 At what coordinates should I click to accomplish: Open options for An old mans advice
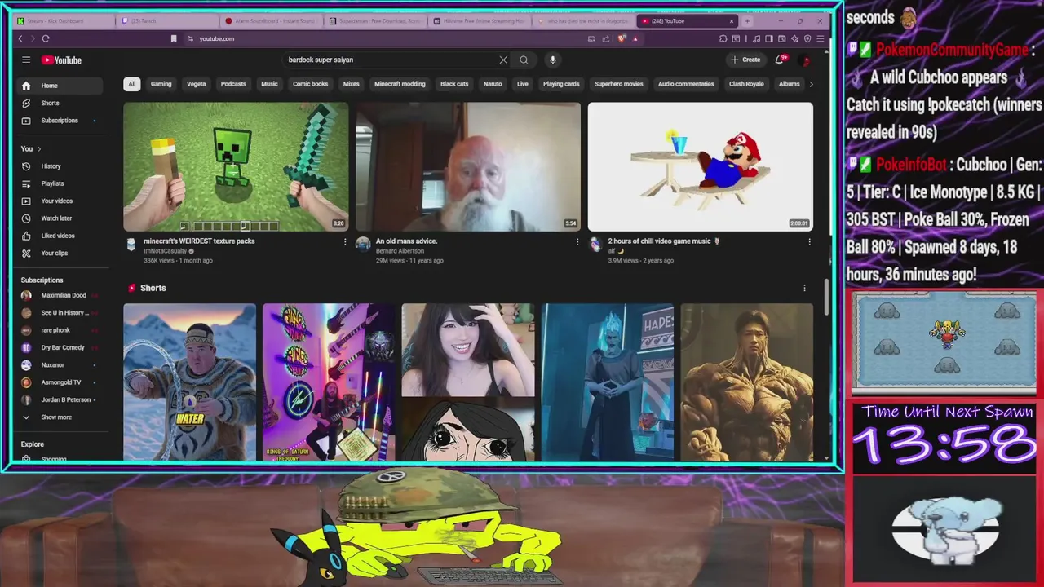click(577, 242)
